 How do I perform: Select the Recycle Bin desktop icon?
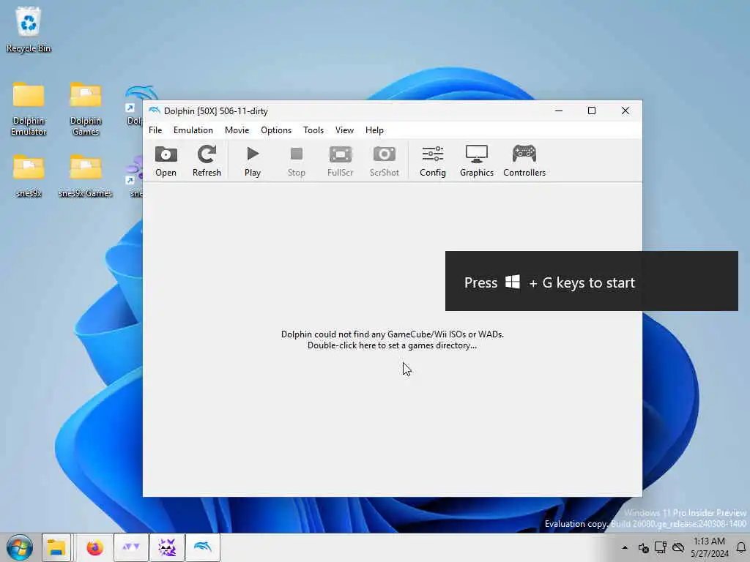[29, 29]
